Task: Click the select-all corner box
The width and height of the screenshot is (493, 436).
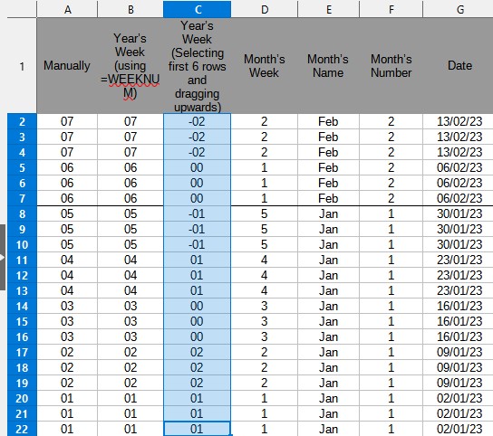Action: pyautogui.click(x=22, y=9)
